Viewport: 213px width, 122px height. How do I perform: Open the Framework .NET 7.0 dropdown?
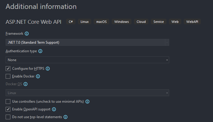(87, 42)
